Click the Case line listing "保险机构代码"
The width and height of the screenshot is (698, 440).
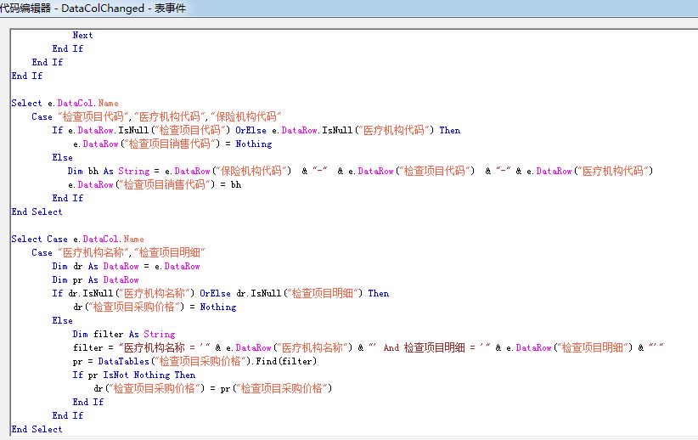tap(157, 116)
